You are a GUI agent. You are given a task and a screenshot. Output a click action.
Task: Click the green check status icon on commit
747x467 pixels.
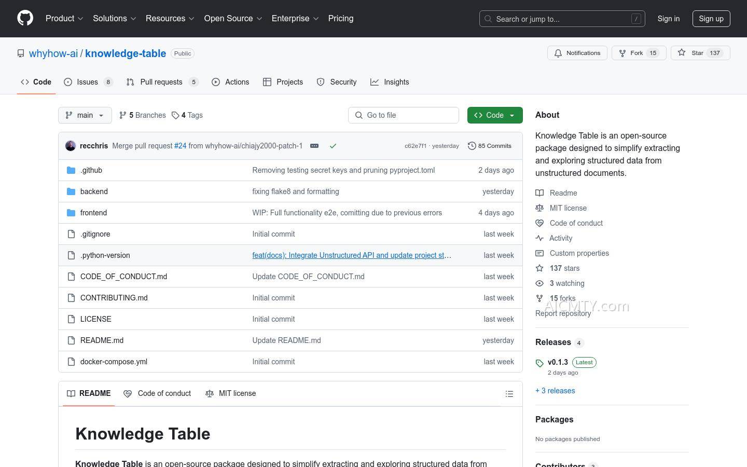(x=333, y=146)
